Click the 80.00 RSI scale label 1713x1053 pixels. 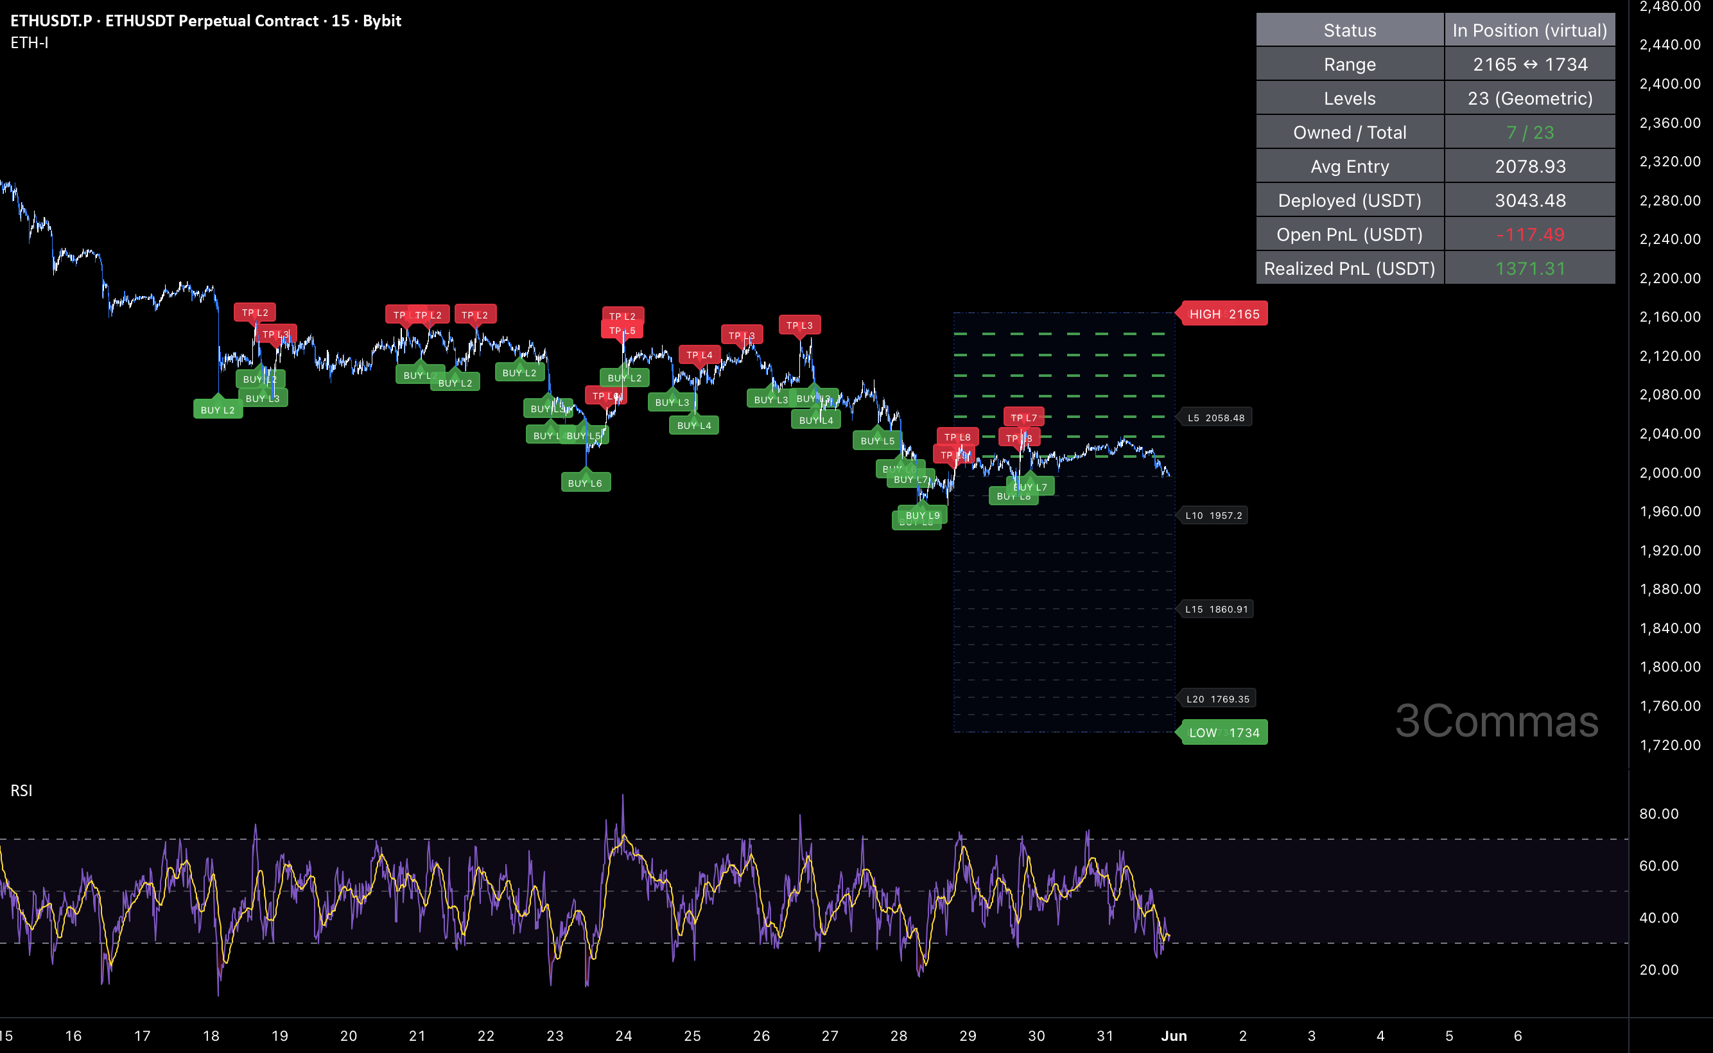click(x=1658, y=814)
